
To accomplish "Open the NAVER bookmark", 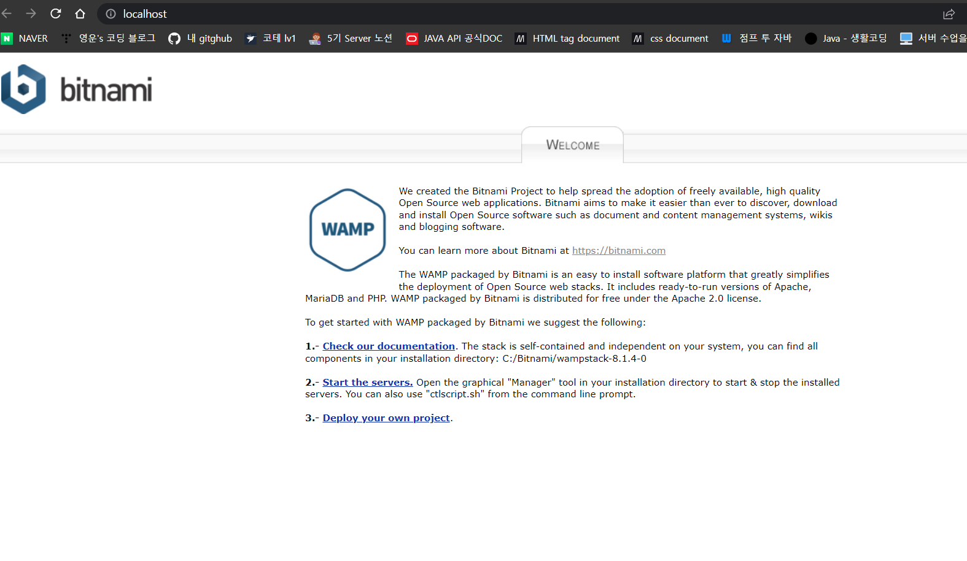I will (x=25, y=39).
